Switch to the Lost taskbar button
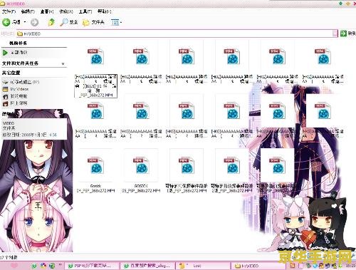 click(204, 266)
